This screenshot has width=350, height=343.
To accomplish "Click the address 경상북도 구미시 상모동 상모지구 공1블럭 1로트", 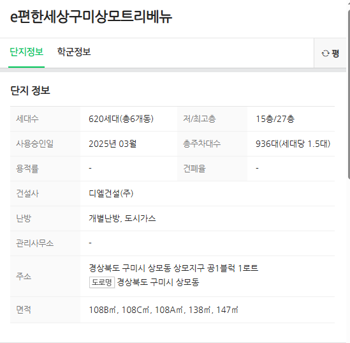I will [173, 268].
